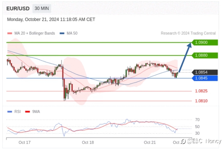Click the 30 MIN timeframe badge
Viewport: 224px width, 151px height.
42,9
